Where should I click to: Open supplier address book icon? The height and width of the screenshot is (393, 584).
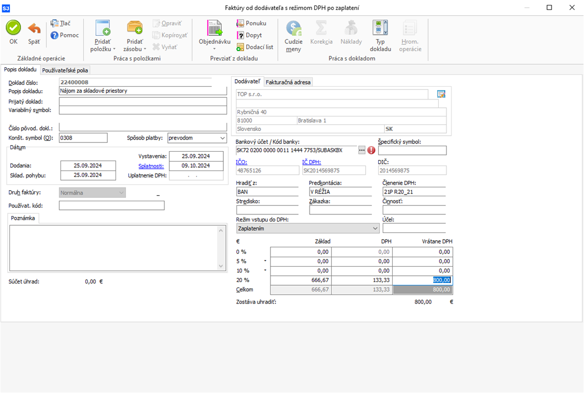(440, 94)
